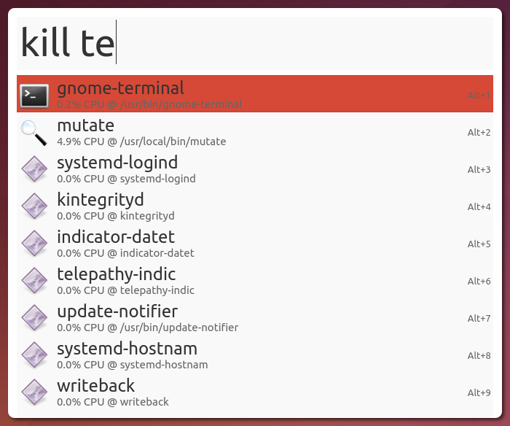Click the Alt+2 shortcut label
Image resolution: width=510 pixels, height=426 pixels.
(x=479, y=132)
